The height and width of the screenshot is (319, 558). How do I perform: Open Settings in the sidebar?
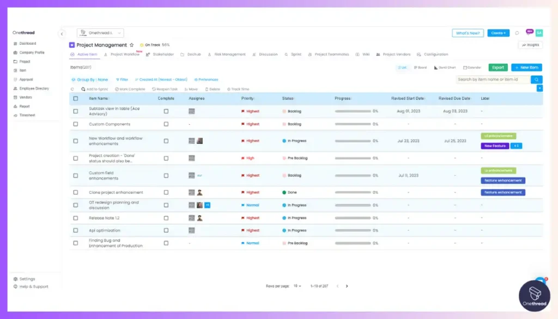click(x=24, y=279)
